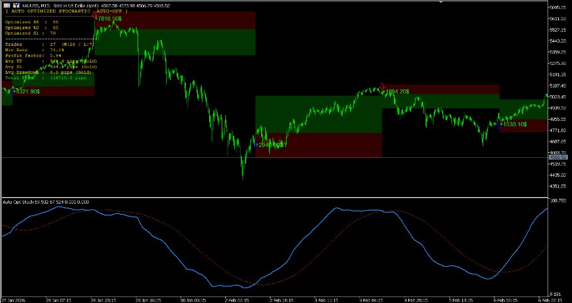Screen dimensions: 572x303
Task: Click the 2 Feb 18:15 time label
Action: point(282,300)
